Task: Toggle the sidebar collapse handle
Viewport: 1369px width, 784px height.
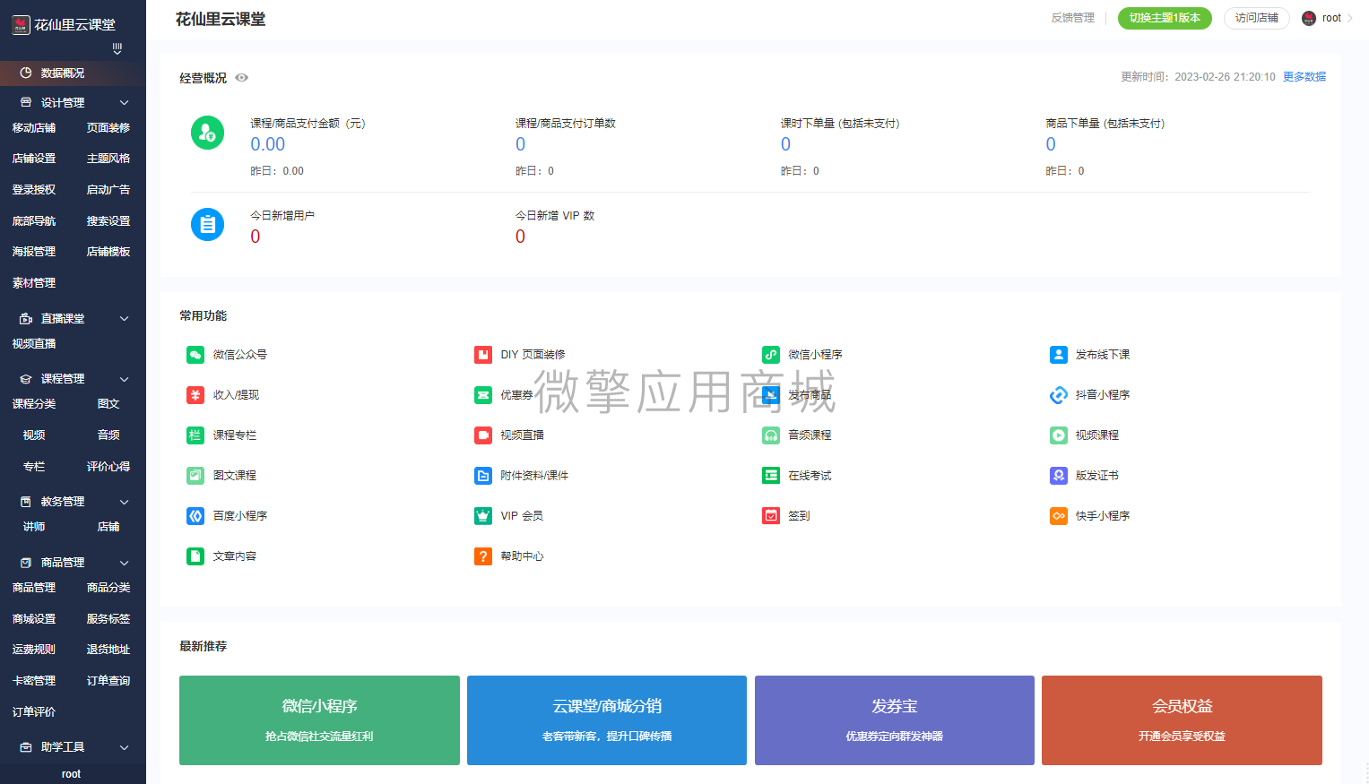Action: (117, 48)
